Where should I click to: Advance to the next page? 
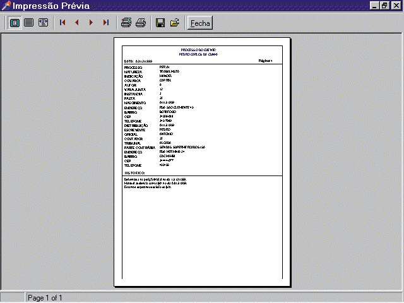click(92, 23)
